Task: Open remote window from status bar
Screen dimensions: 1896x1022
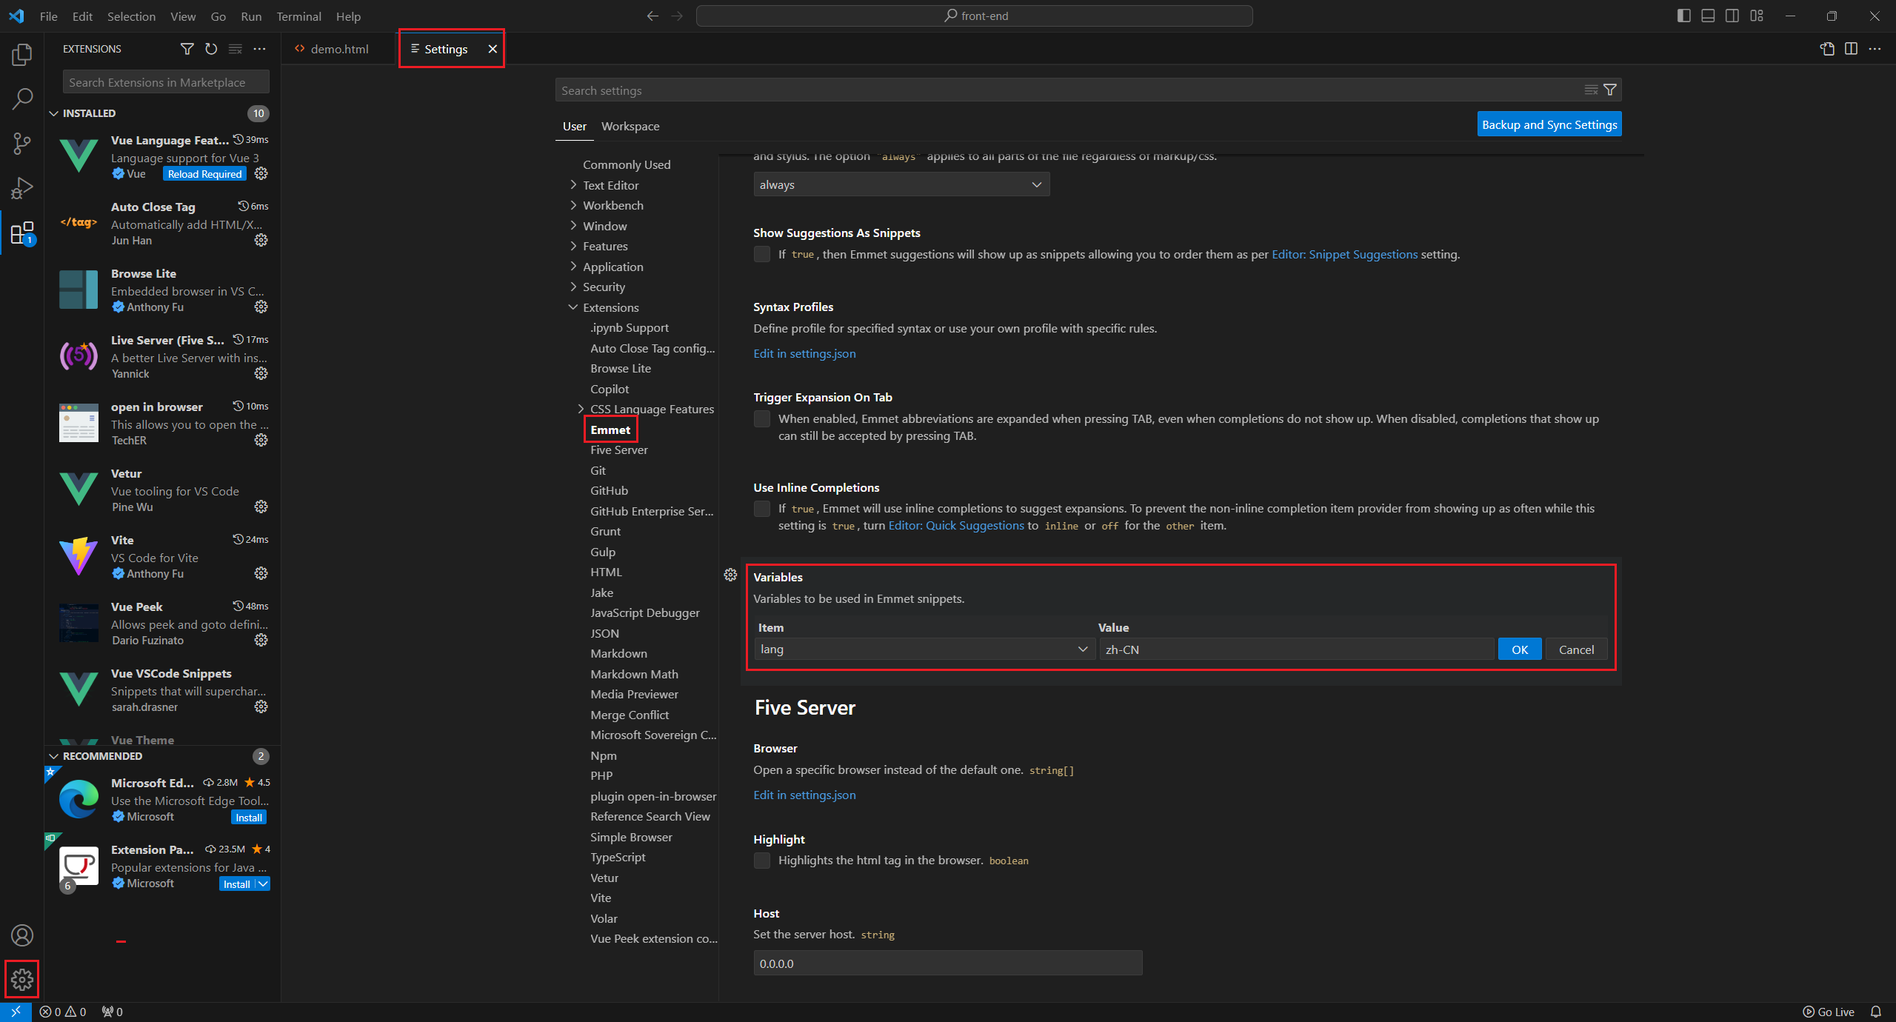Action: click(x=16, y=1012)
